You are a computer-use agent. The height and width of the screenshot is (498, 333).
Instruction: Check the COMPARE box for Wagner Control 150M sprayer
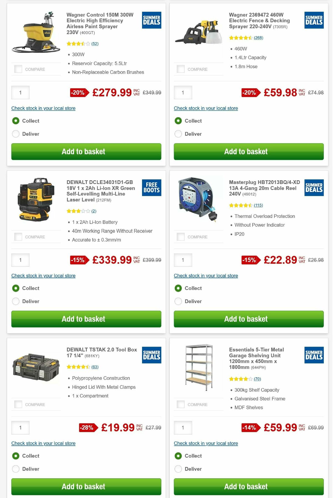pyautogui.click(x=18, y=69)
